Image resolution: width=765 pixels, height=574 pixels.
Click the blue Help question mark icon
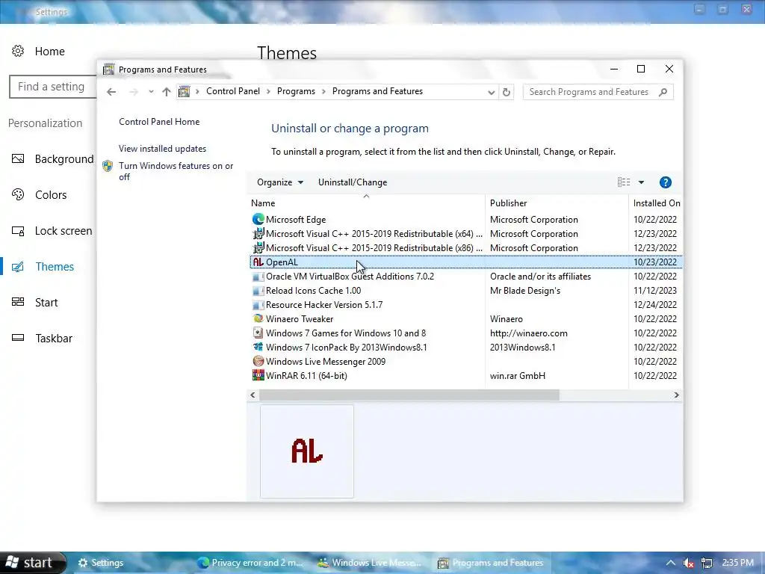point(666,182)
